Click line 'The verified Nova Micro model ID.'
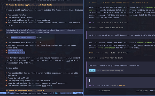The width and height of the screenshot is (155, 96). point(25,43)
